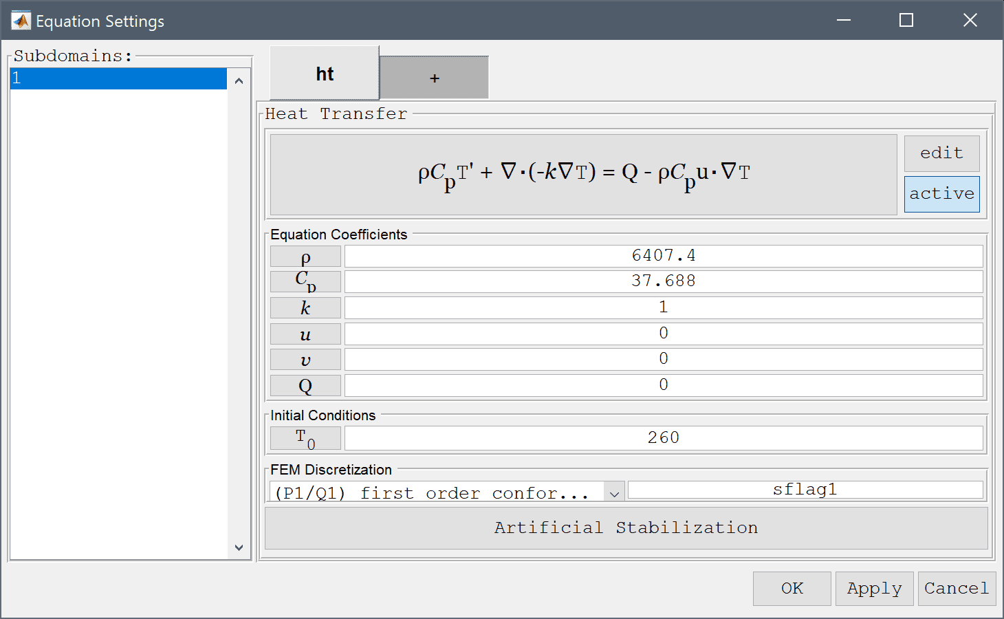Click the edit equation button

(941, 153)
